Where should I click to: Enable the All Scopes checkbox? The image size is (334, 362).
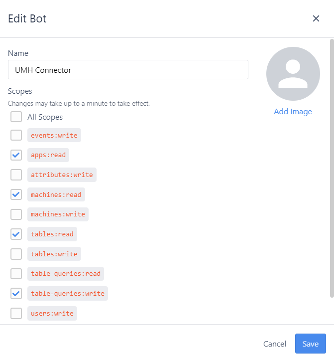(16, 117)
